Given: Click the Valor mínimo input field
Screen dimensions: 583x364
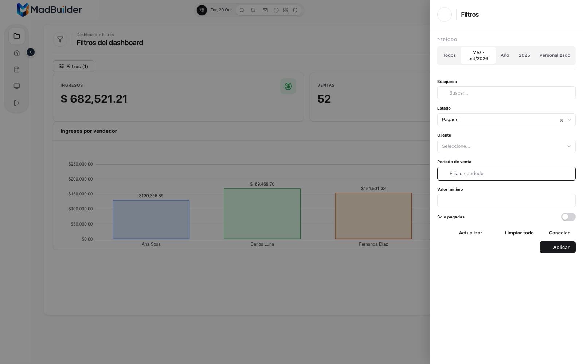Looking at the screenshot, I should (x=506, y=201).
